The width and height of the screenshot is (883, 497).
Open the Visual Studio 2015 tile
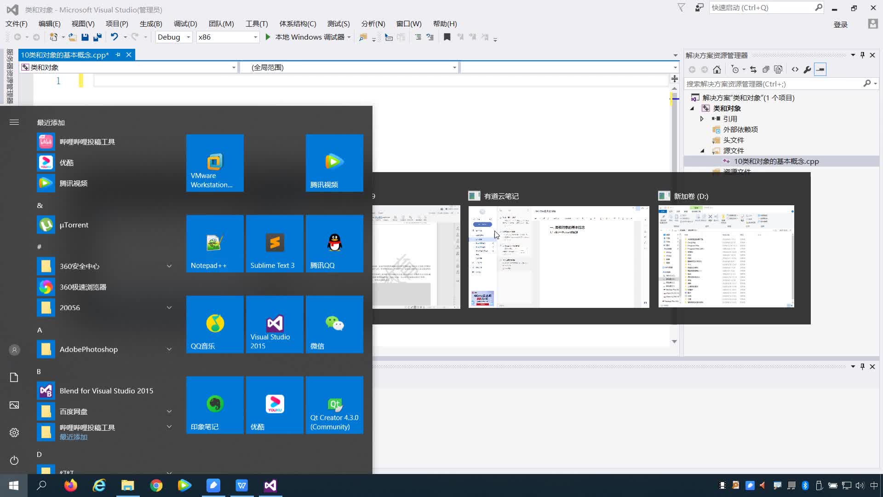click(275, 324)
